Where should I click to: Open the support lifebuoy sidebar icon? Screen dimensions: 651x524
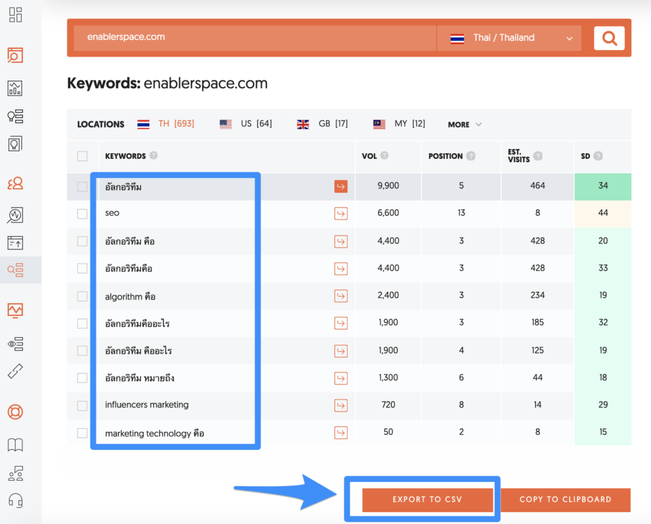click(x=15, y=412)
